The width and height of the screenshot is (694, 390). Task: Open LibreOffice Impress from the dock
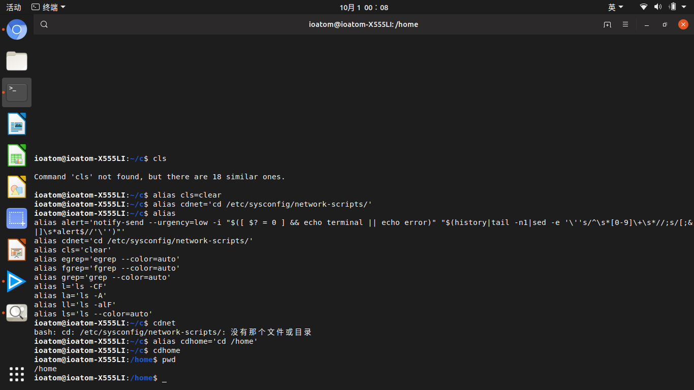[17, 250]
